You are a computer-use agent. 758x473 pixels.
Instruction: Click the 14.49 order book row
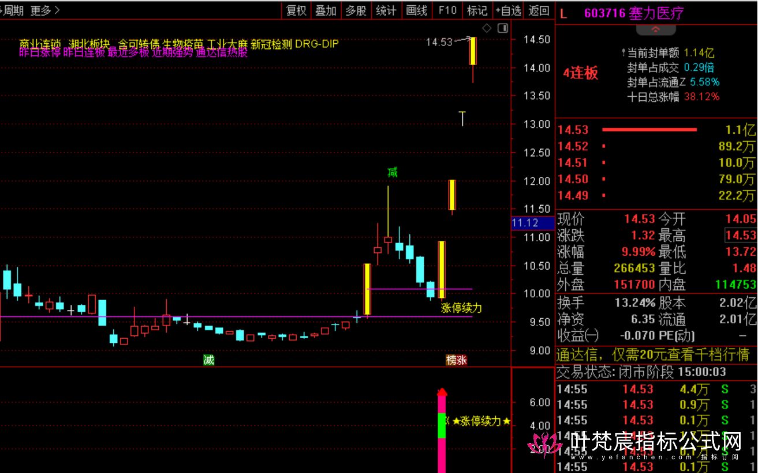(x=656, y=196)
